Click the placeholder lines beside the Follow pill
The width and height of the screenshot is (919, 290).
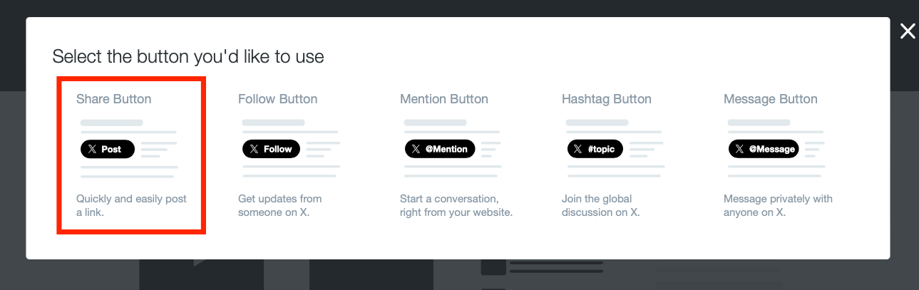(319, 149)
